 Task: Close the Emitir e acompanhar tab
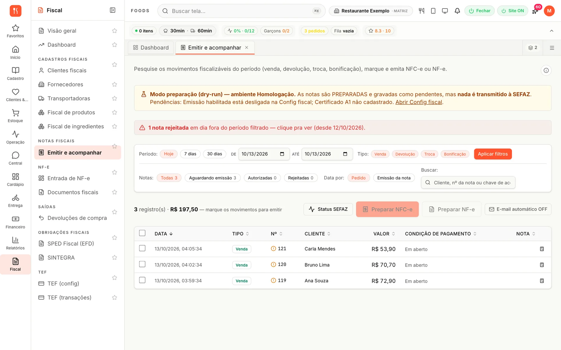pos(247,48)
